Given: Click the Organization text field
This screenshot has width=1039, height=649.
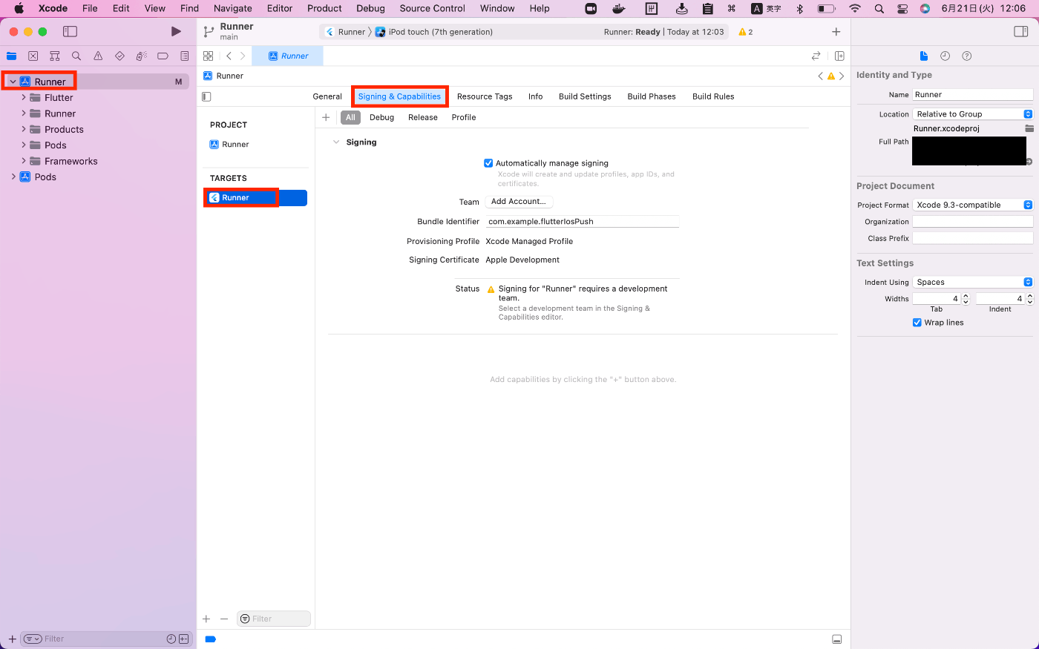Looking at the screenshot, I should point(972,222).
